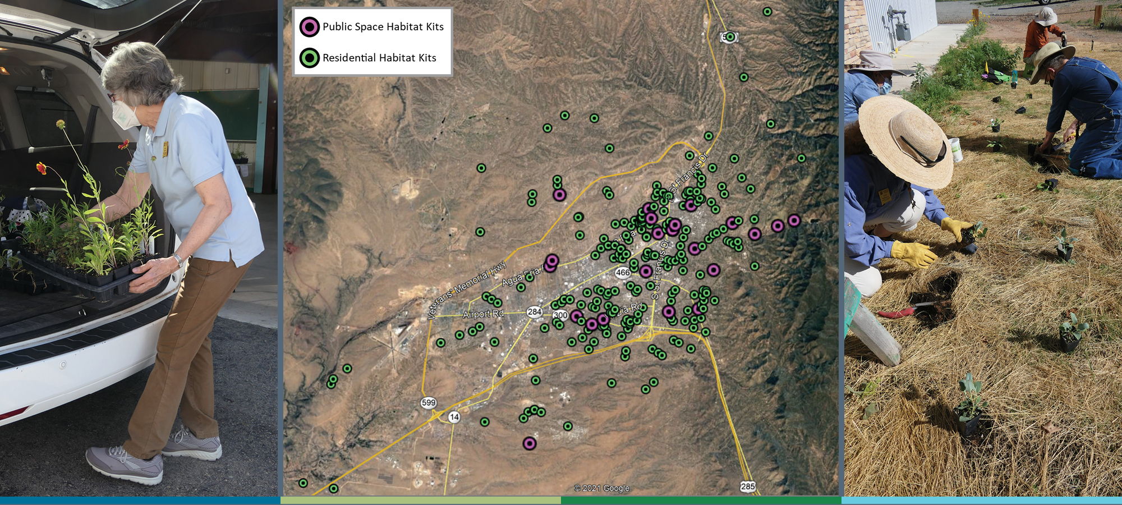This screenshot has height=505, width=1122.
Task: Click the magenta Public Space Habitat Kits legend icon
Action: pos(309,26)
